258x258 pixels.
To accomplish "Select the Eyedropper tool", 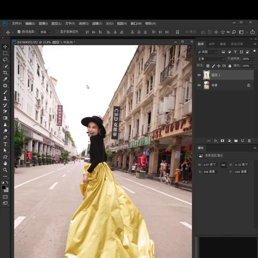I will point(5,79).
